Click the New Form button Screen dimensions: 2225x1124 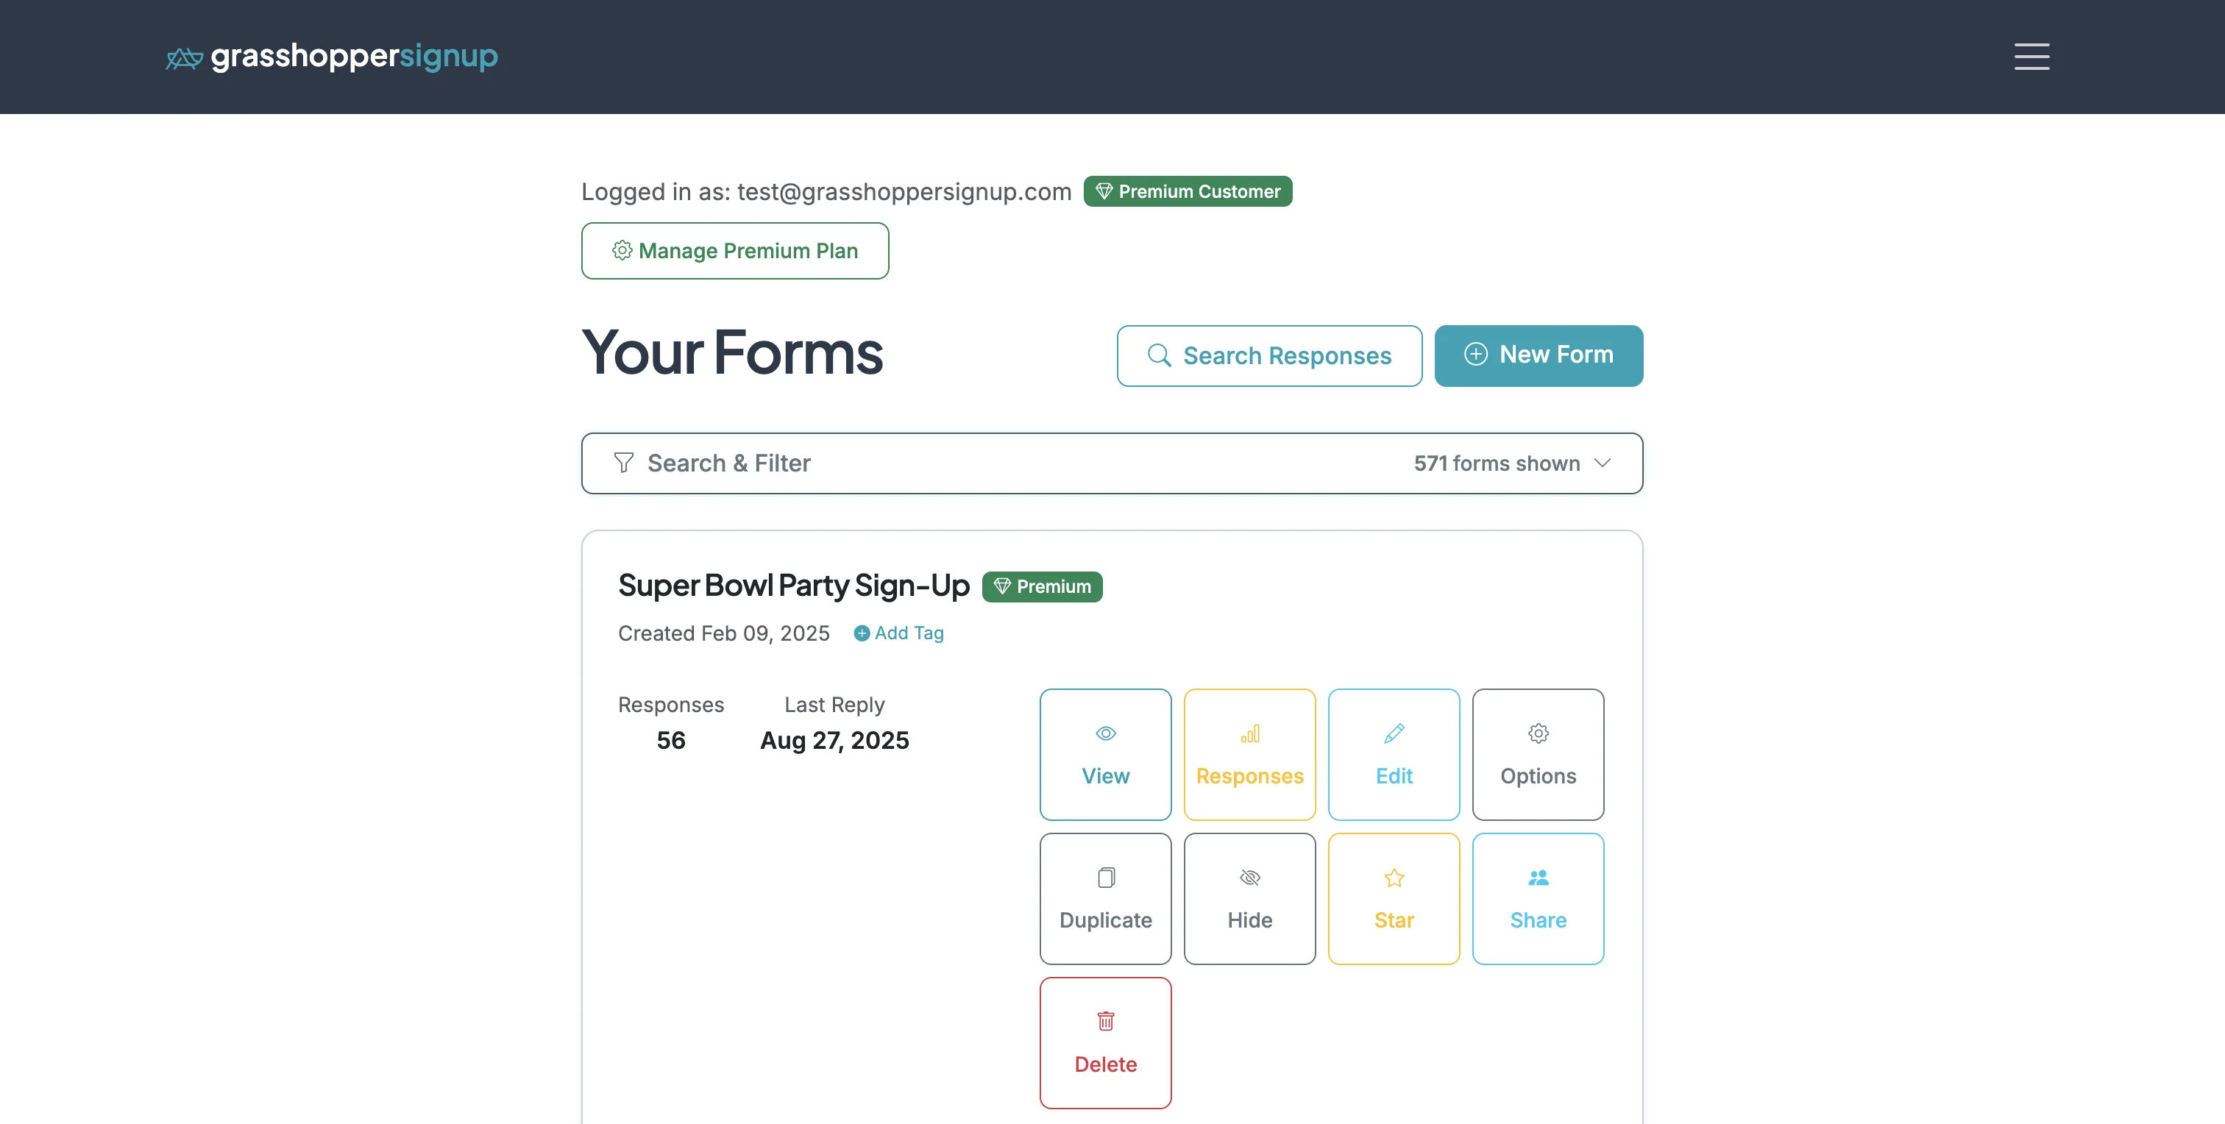pos(1539,355)
